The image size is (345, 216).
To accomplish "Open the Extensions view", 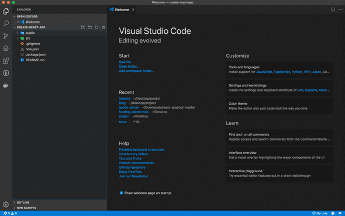I will (x=6, y=61).
